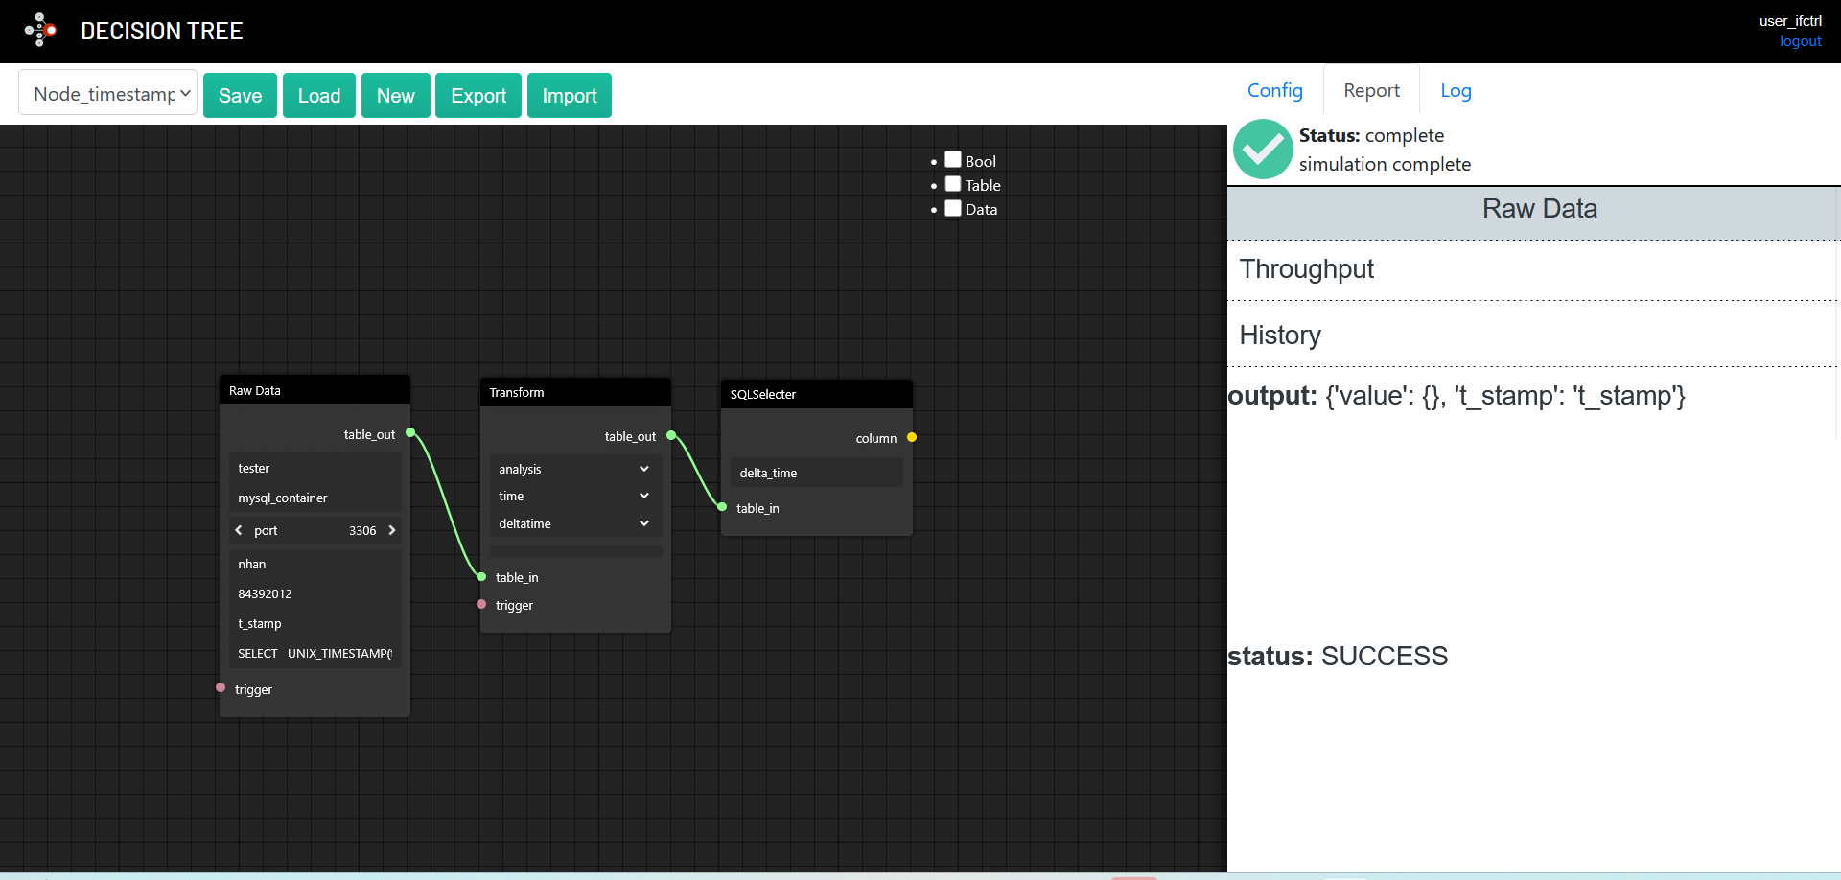Expand the History section
Image resolution: width=1841 pixels, height=880 pixels.
(x=1534, y=335)
